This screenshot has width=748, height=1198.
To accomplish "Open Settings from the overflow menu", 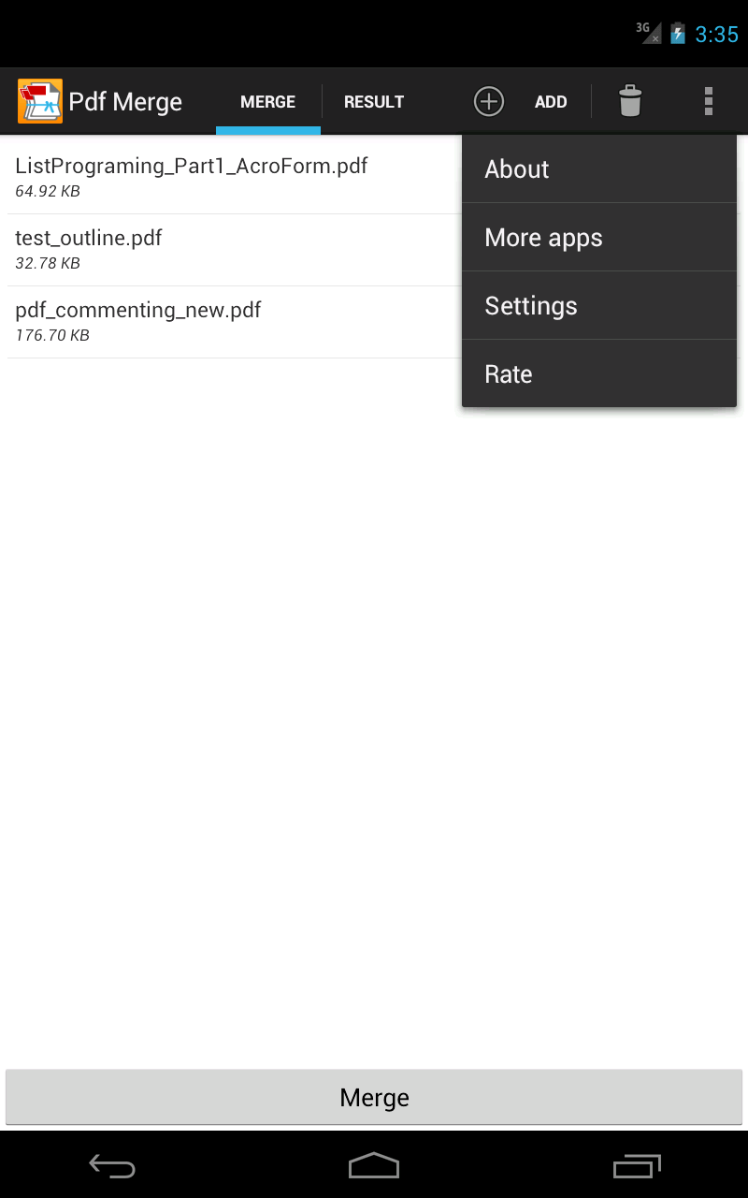I will (530, 306).
